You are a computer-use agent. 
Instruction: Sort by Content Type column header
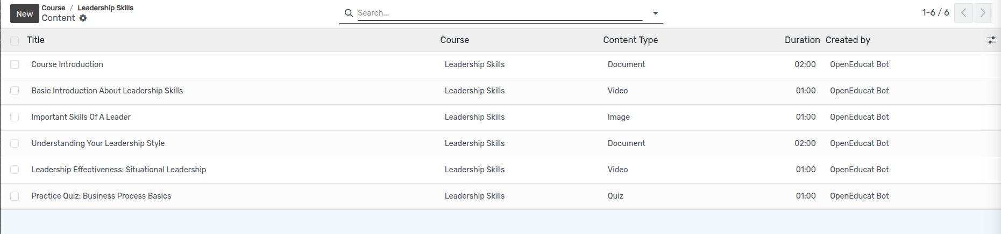pyautogui.click(x=630, y=40)
